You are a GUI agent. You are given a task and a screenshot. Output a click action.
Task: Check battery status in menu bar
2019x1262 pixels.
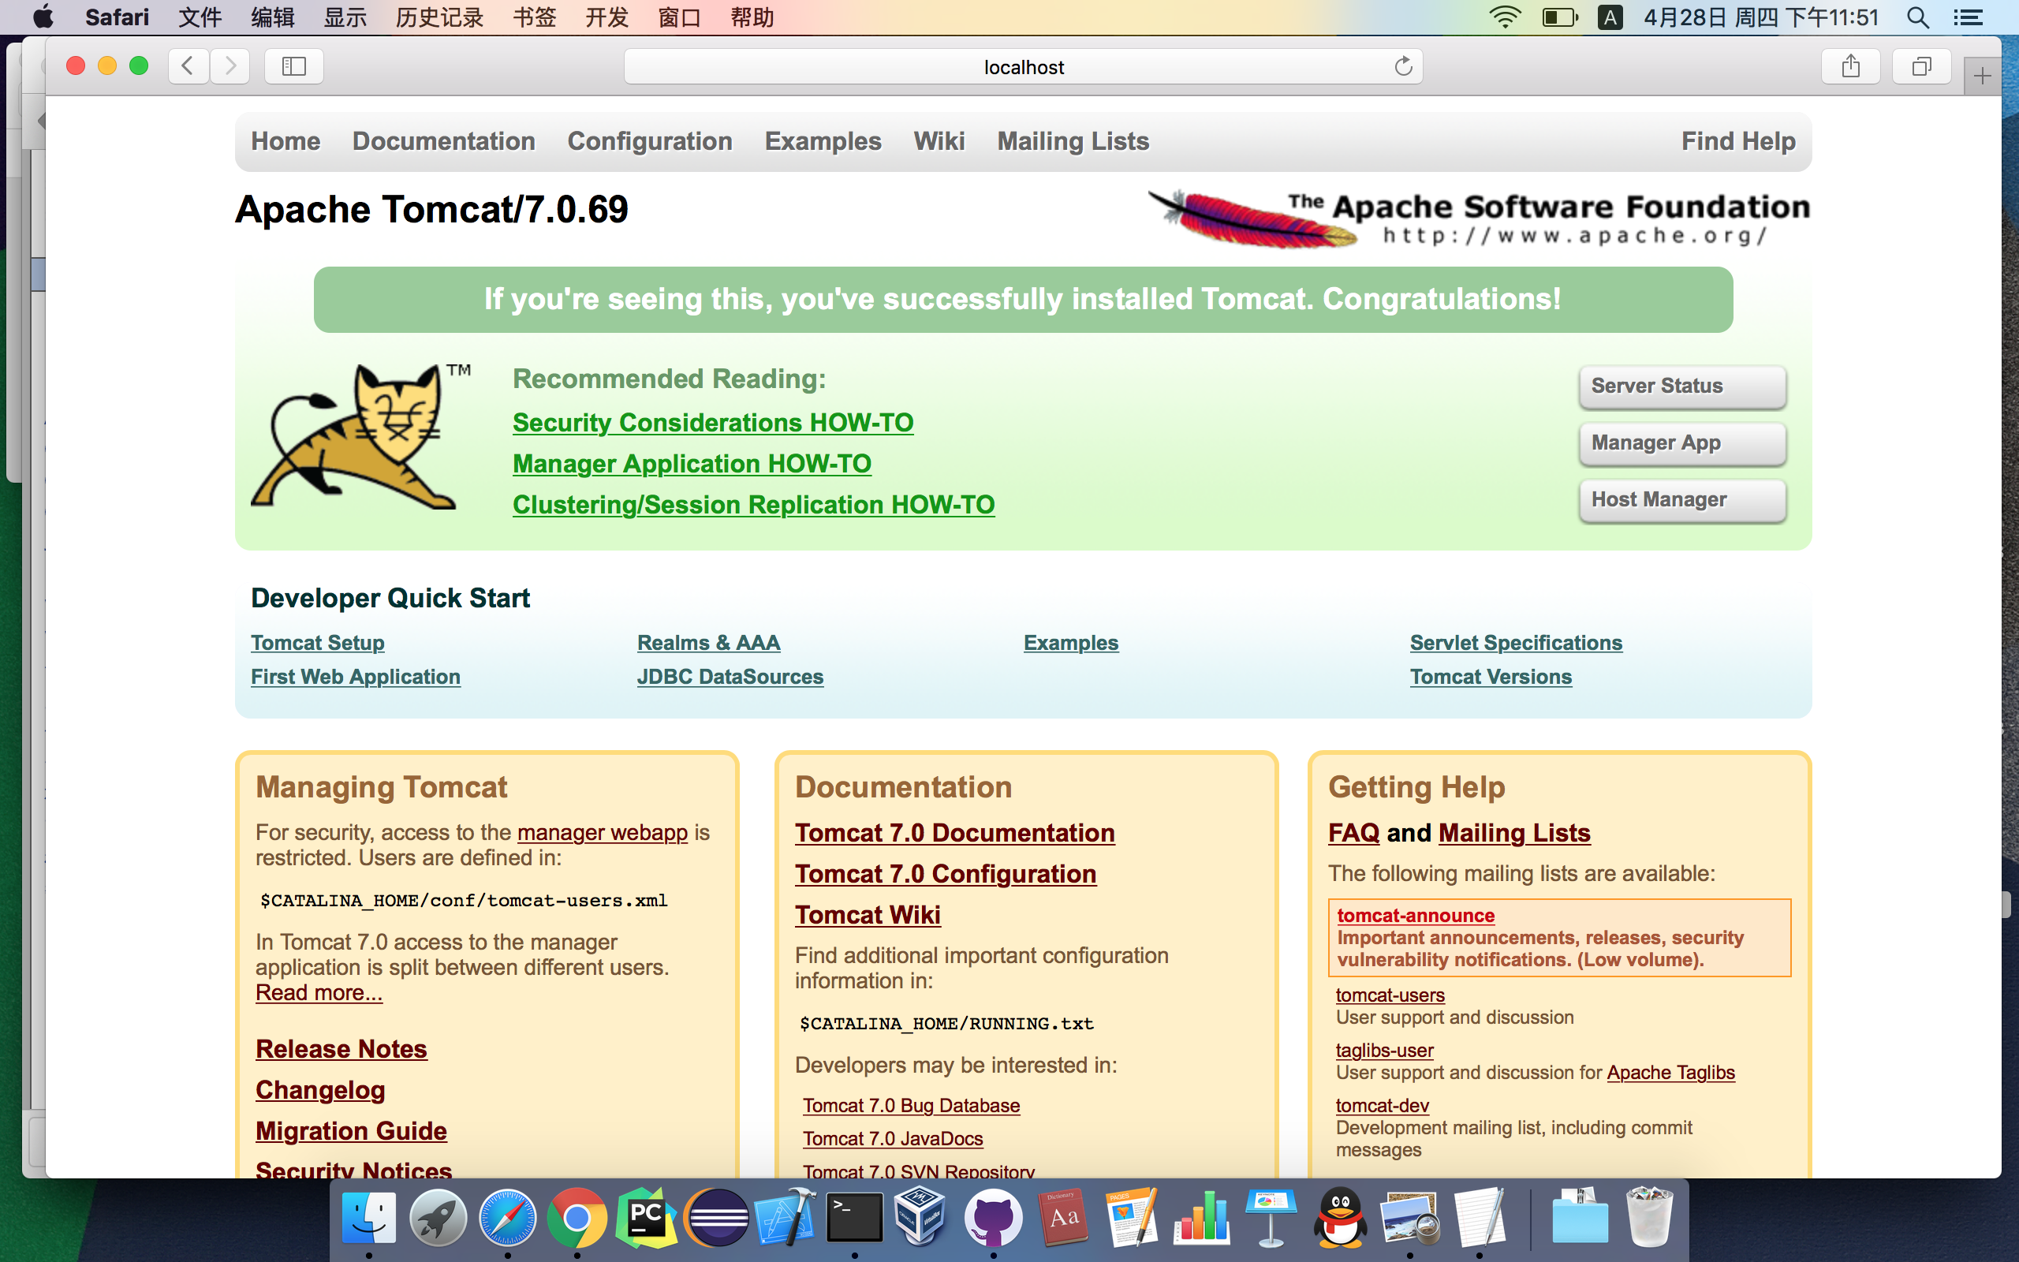coord(1559,17)
